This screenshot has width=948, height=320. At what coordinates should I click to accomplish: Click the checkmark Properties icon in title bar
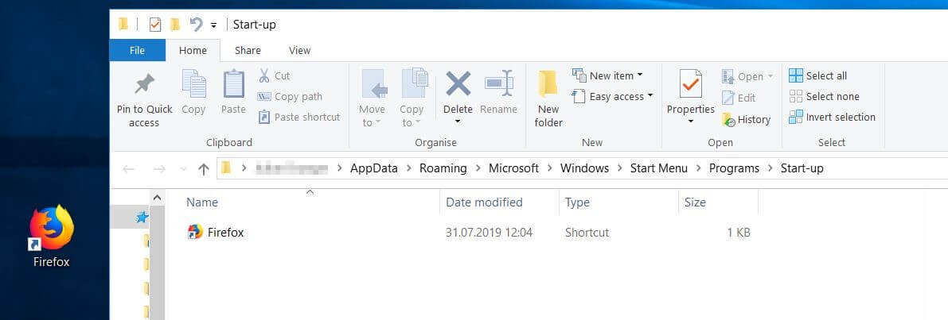click(155, 24)
